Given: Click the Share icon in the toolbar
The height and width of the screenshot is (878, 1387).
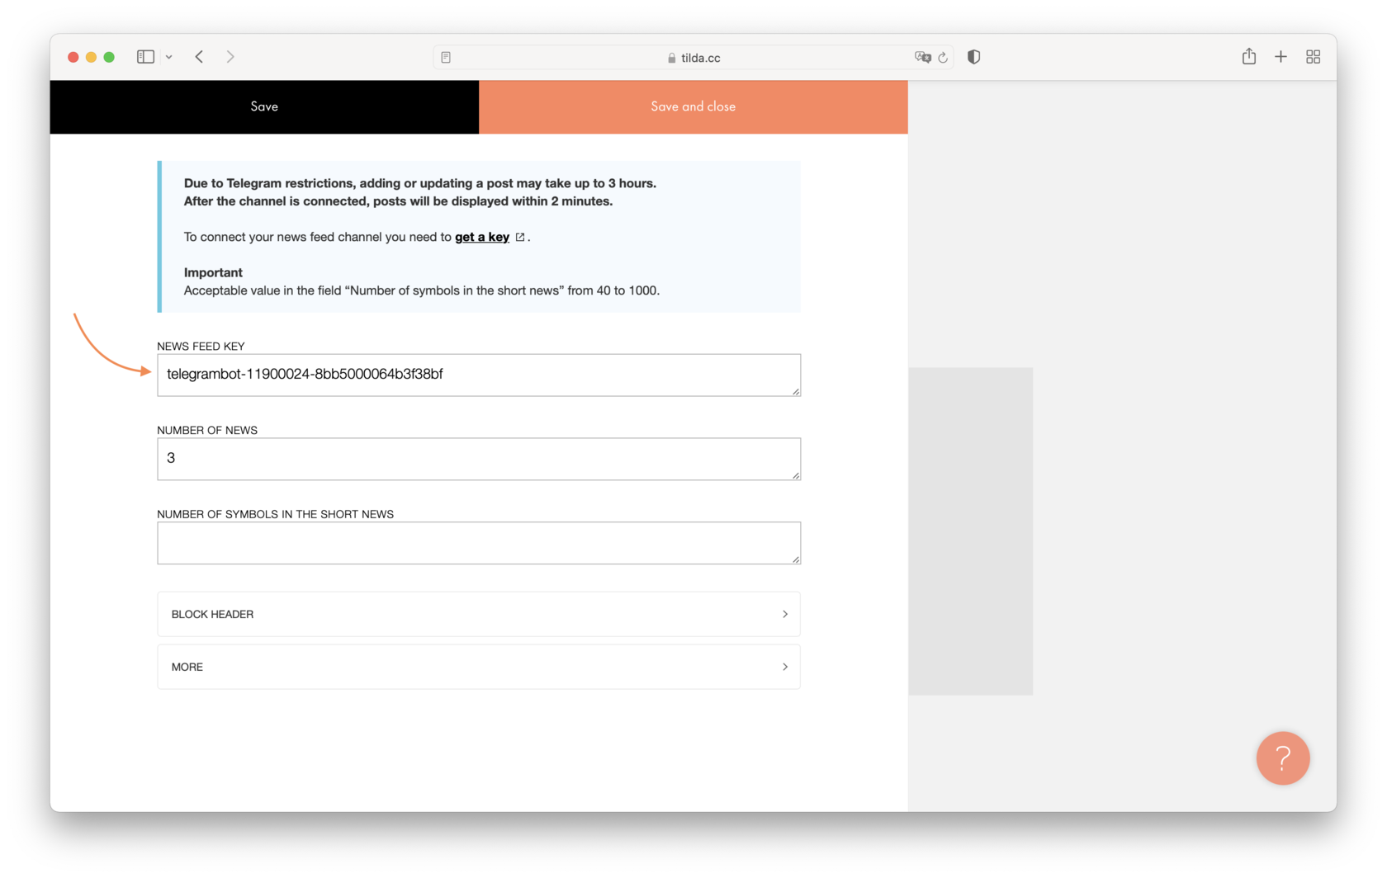Looking at the screenshot, I should coord(1249,56).
